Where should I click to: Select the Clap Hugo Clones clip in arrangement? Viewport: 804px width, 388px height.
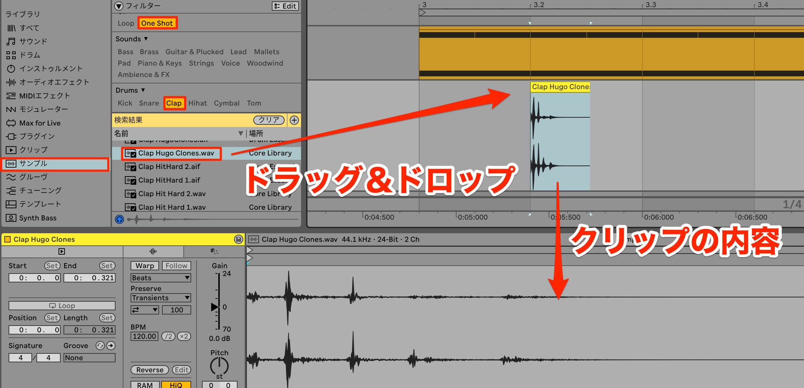pos(560,136)
